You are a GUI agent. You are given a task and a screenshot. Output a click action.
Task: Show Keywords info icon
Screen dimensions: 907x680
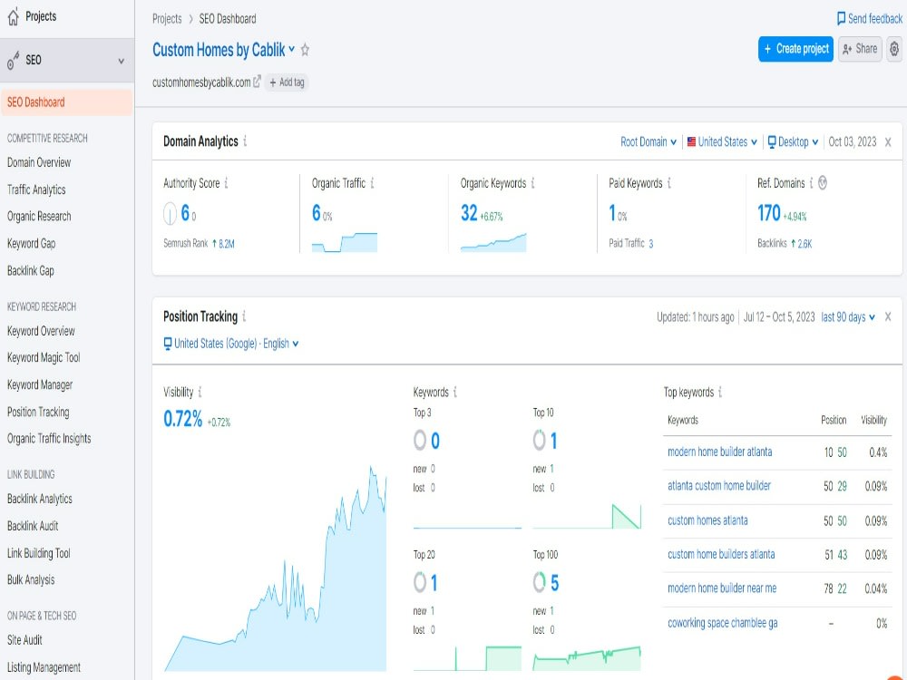(x=455, y=392)
